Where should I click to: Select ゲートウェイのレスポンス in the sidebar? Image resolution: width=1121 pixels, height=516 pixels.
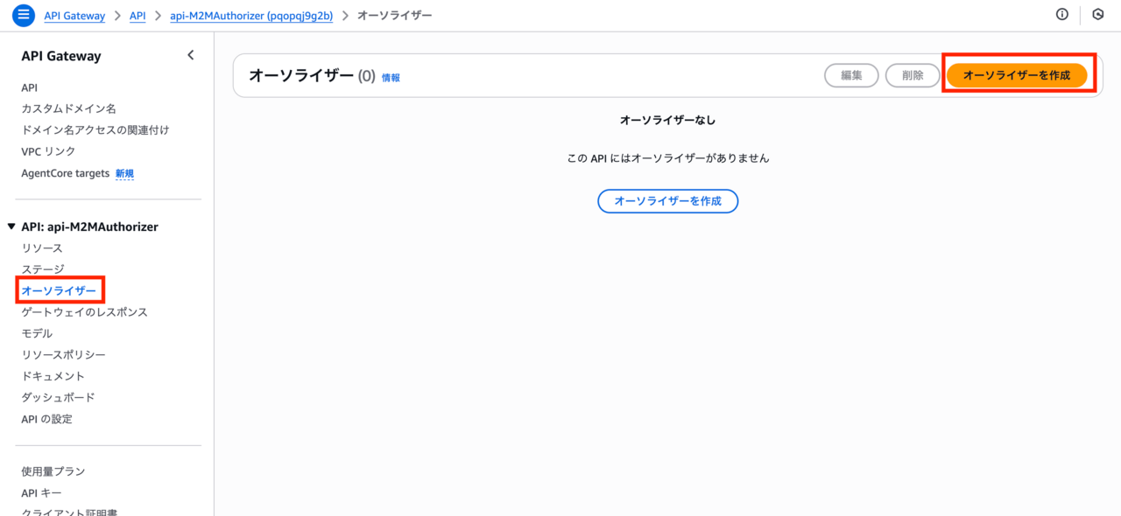84,312
